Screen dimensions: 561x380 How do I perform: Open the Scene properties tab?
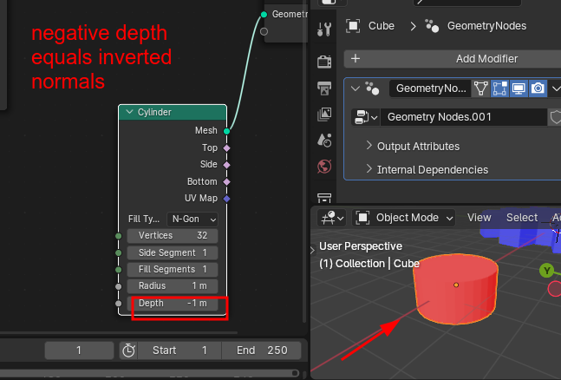point(326,140)
